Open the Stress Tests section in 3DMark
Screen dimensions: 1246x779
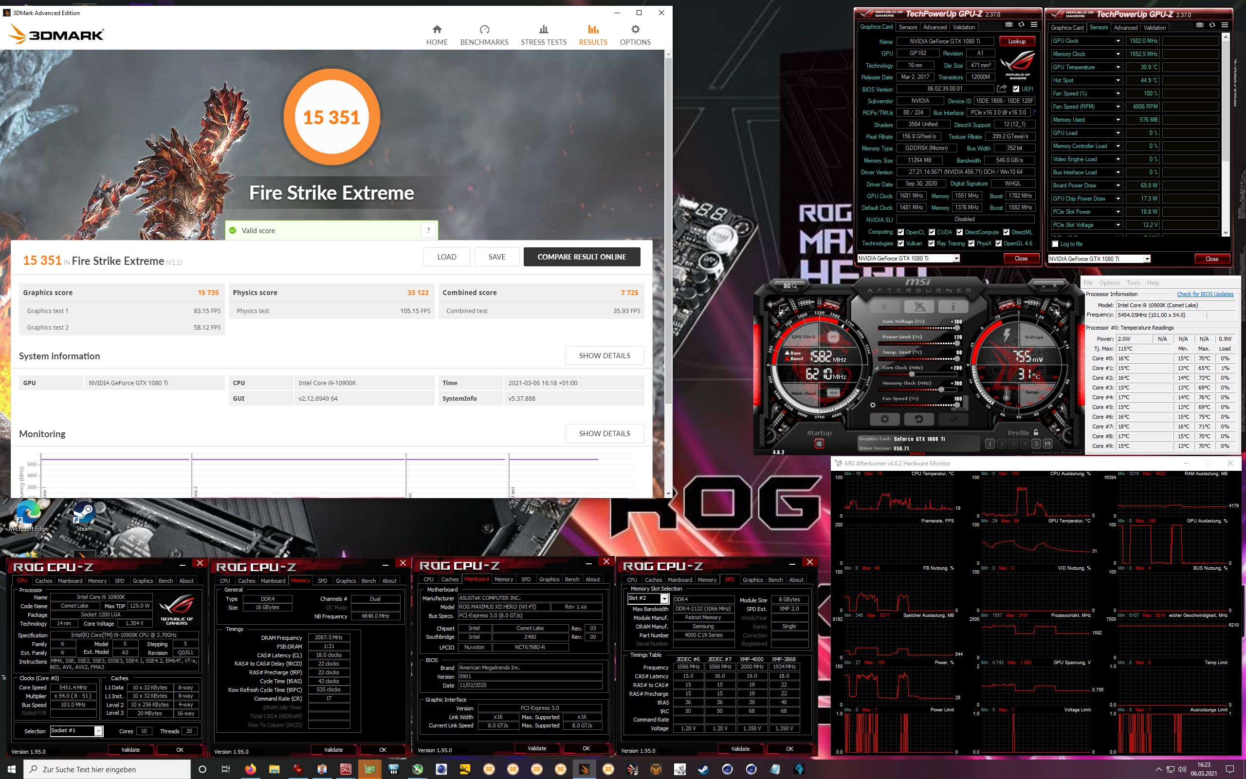(x=543, y=35)
